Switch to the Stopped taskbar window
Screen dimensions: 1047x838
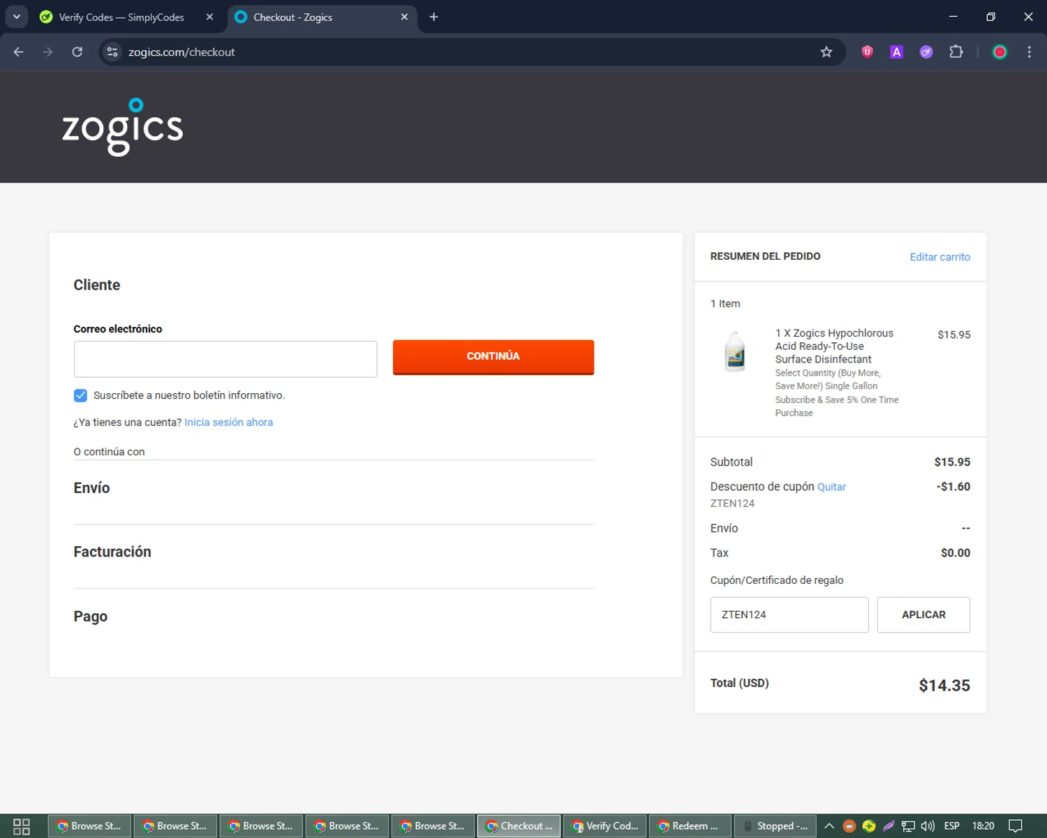[776, 826]
